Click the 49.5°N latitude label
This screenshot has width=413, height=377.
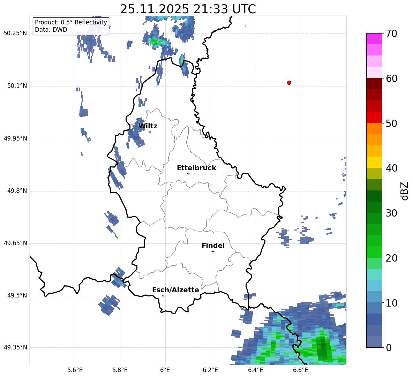click(x=17, y=295)
